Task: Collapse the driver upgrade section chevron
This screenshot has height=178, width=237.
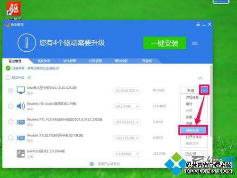Action: coord(201,78)
